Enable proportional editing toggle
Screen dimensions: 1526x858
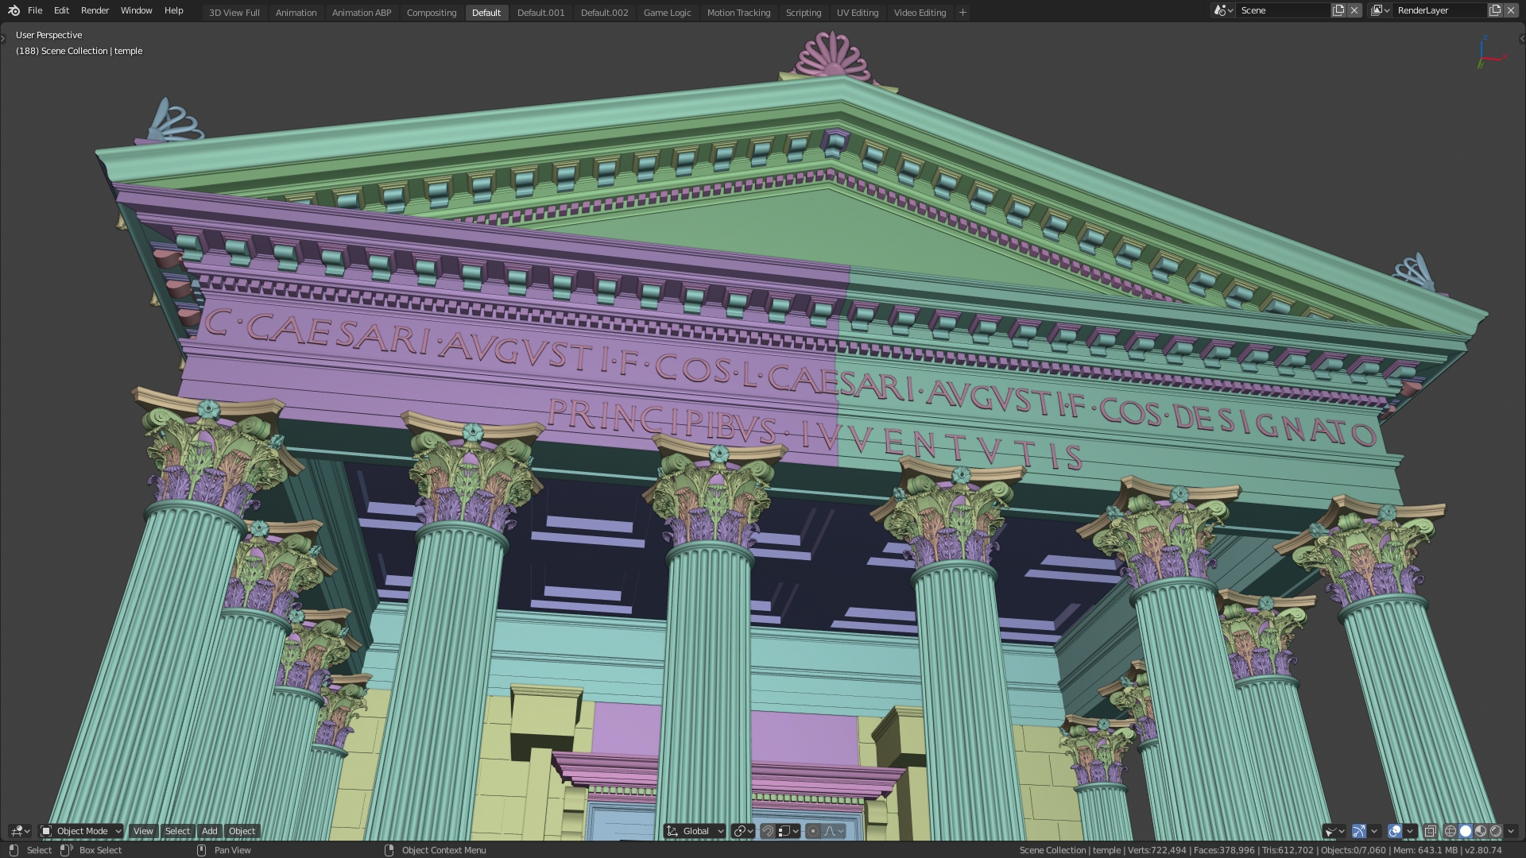tap(812, 831)
